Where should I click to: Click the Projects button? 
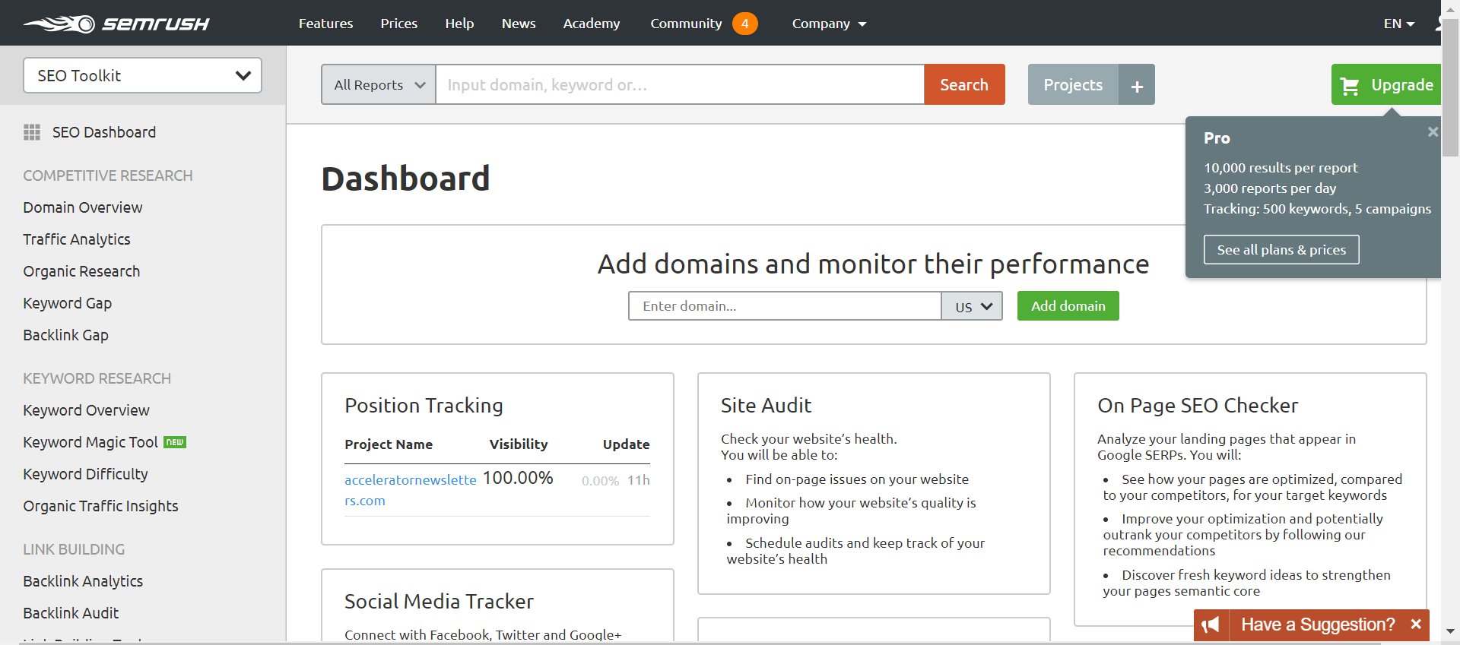click(x=1073, y=84)
